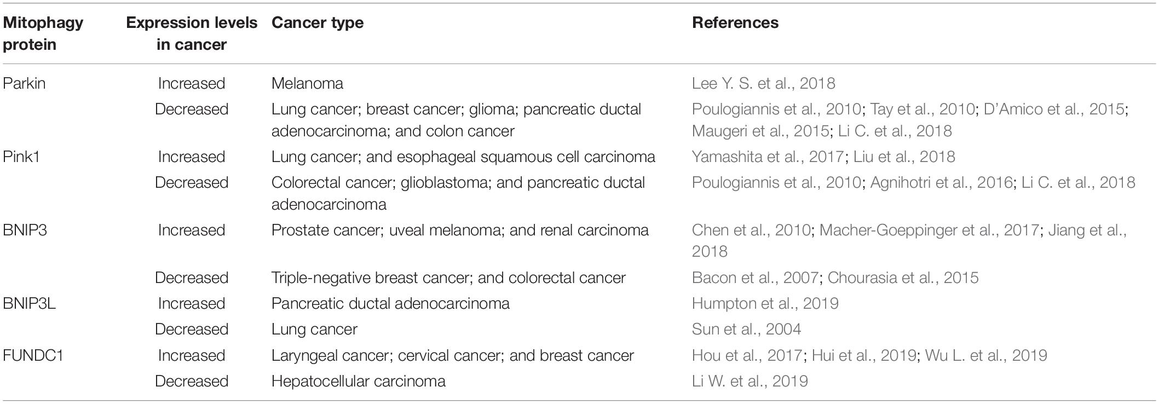The height and width of the screenshot is (404, 1159).
Task: Open the Yamashita et al., 2017 reference
Action: pyautogui.click(x=768, y=157)
